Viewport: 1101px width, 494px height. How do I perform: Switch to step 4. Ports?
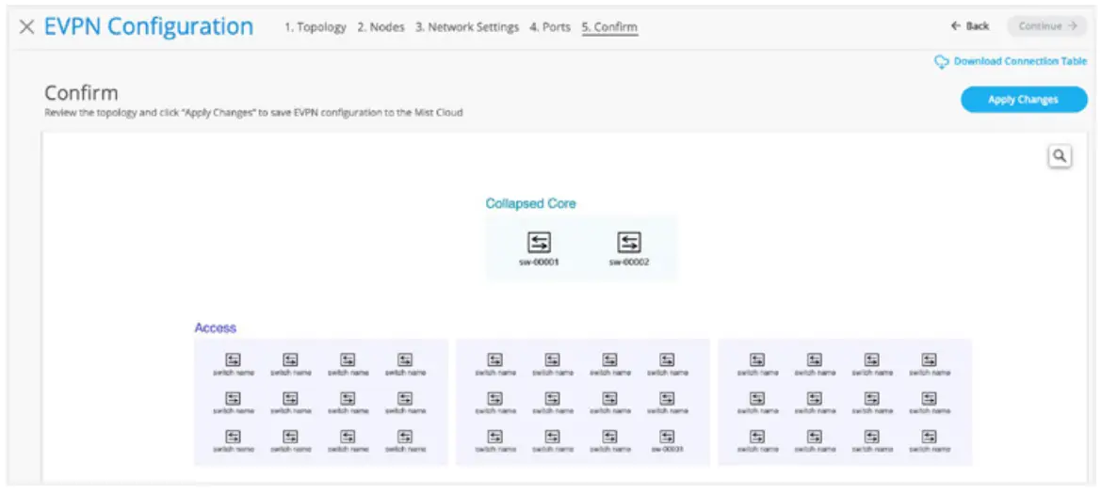click(550, 27)
